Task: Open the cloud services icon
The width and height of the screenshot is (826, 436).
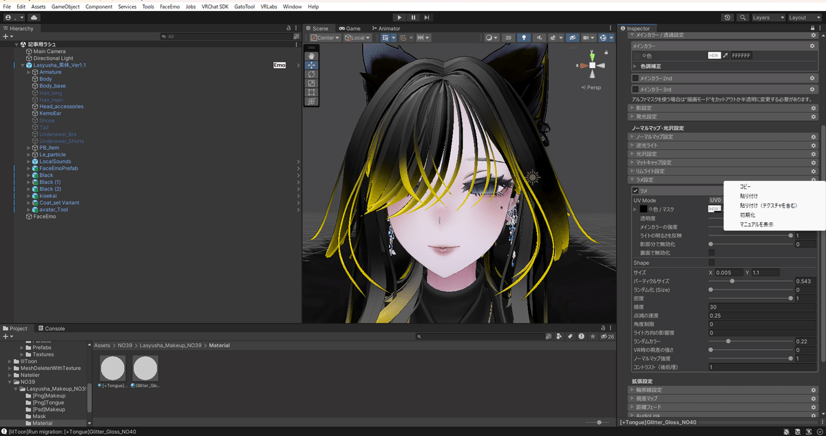Action: click(x=34, y=17)
